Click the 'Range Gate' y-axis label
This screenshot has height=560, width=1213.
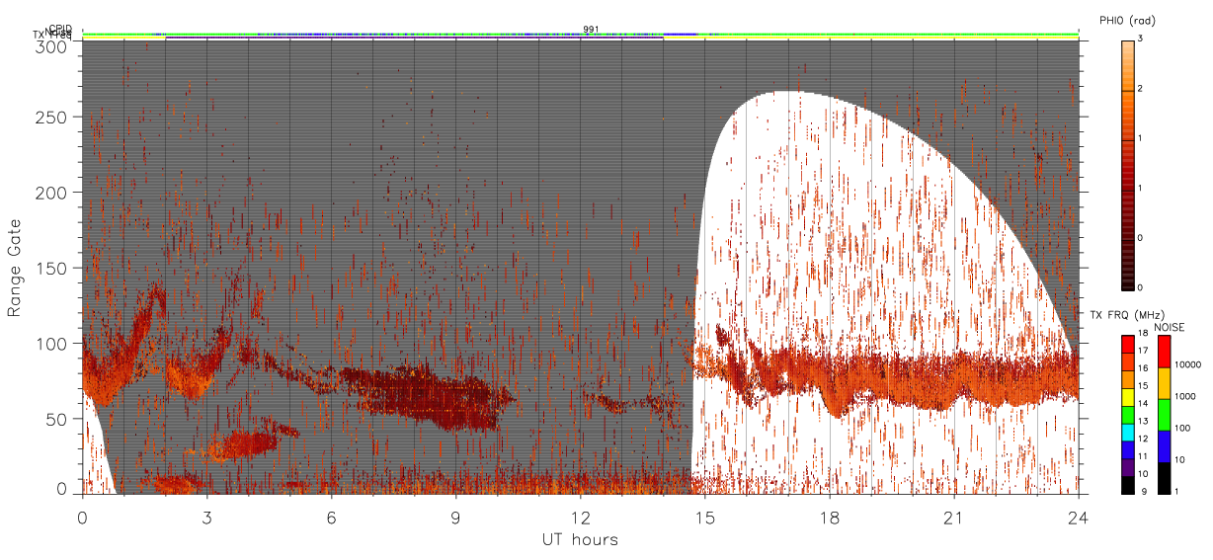(15, 268)
